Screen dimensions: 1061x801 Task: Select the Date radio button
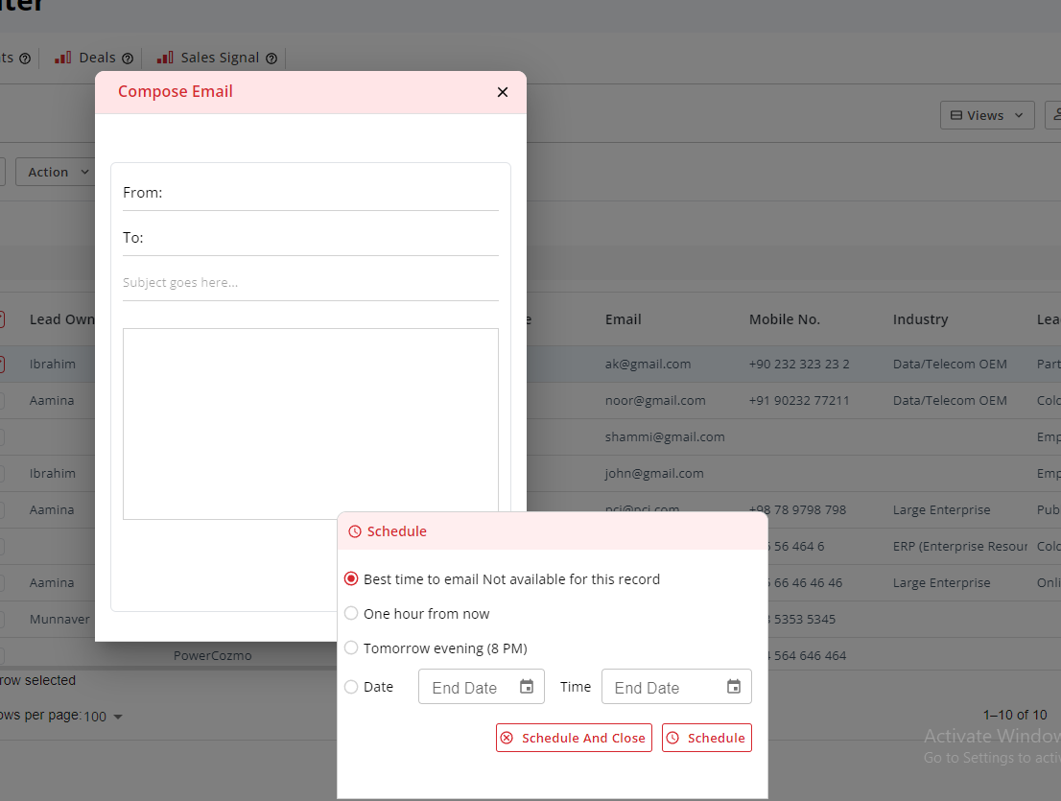pos(351,687)
